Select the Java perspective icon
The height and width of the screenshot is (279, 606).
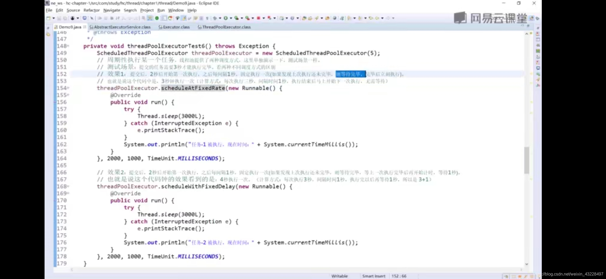[531, 18]
